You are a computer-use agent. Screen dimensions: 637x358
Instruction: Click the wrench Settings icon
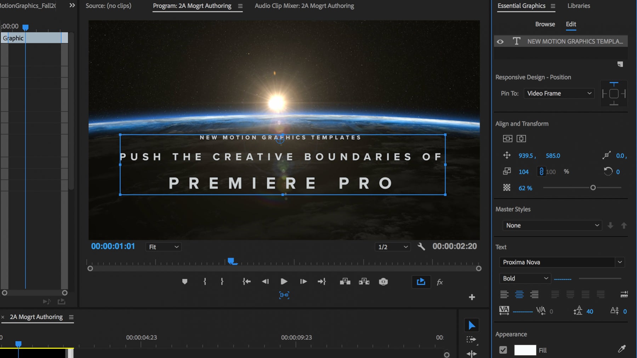(421, 247)
